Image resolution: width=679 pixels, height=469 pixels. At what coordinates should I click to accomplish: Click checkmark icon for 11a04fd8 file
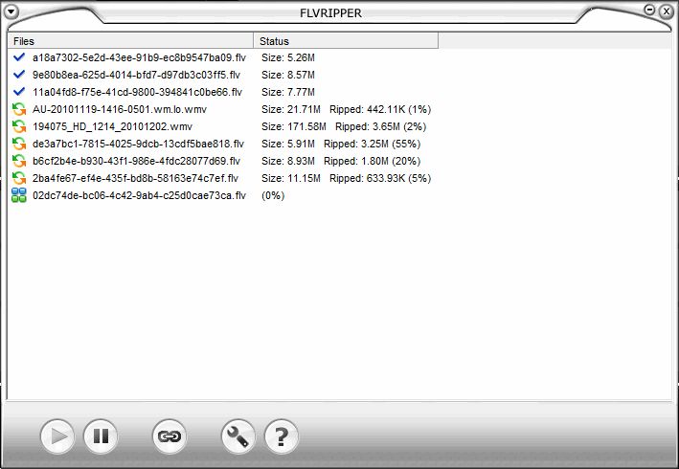[x=19, y=92]
